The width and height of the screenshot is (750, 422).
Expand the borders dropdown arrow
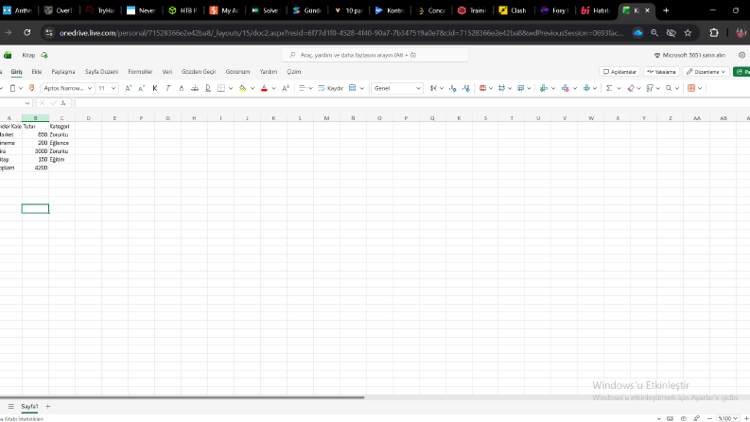click(x=231, y=88)
